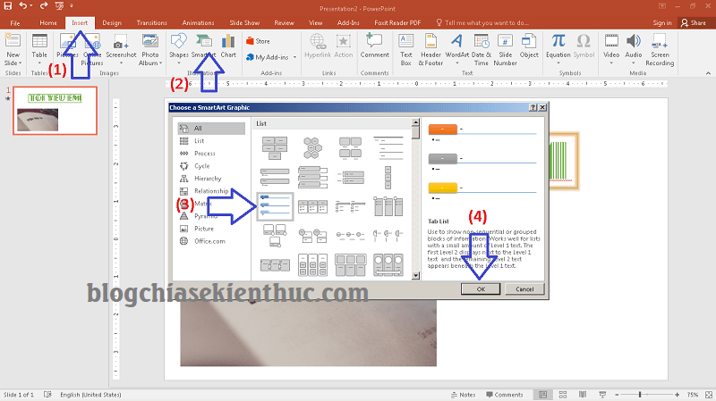
Task: Click the zoom out minus button
Action: click(x=617, y=395)
